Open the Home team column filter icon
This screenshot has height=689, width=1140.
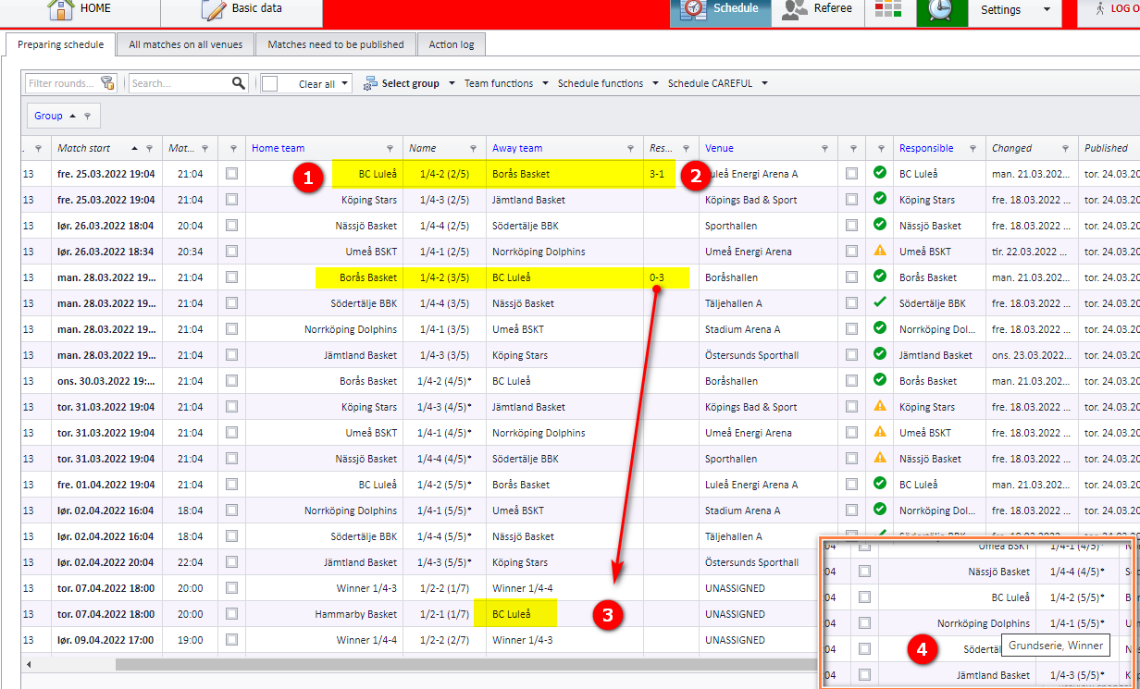390,148
